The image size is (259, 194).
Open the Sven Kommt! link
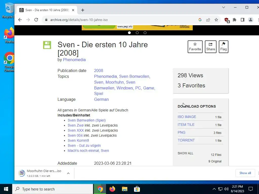(x=78, y=140)
